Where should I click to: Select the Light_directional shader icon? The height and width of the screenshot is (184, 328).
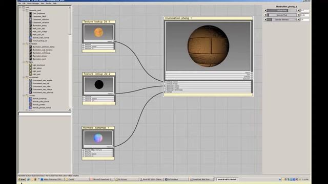point(31,65)
